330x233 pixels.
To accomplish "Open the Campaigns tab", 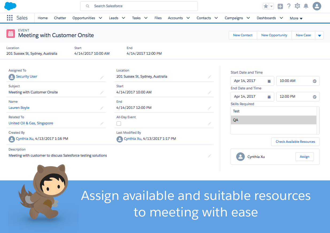I will click(x=234, y=18).
